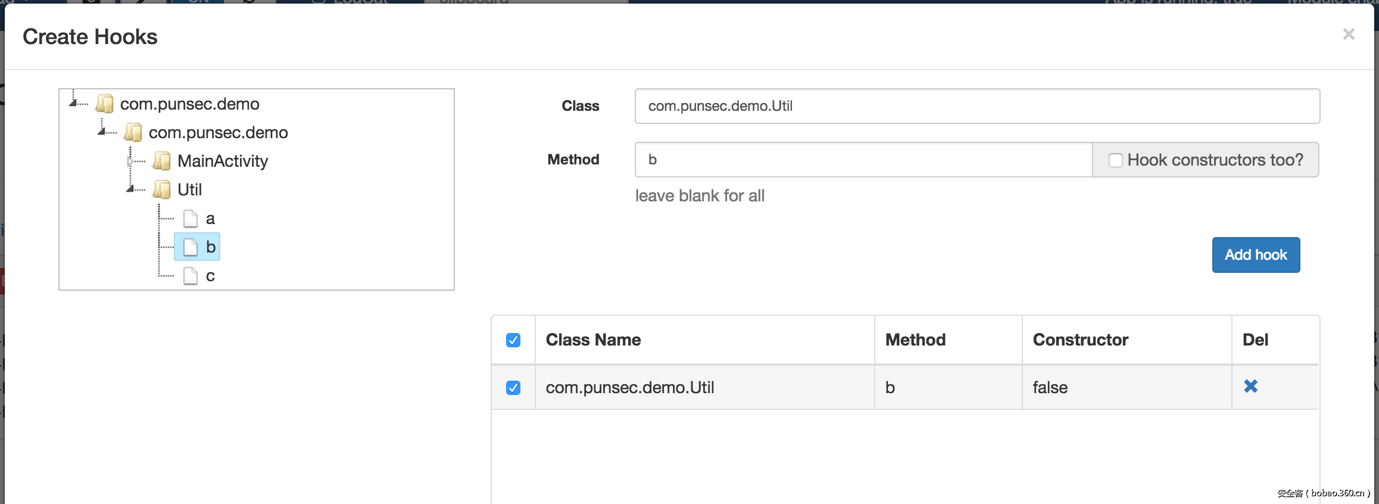Select the MainActivity label in the tree
The height and width of the screenshot is (504, 1379).
pyautogui.click(x=223, y=161)
